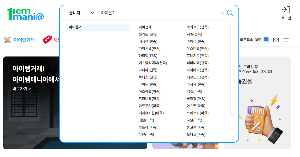Select server 카이시넬(천족)

(149, 49)
